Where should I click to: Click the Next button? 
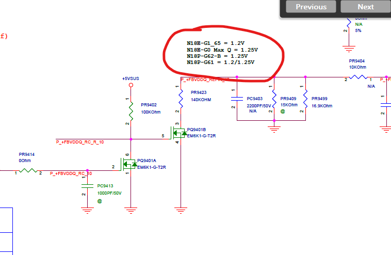(366, 7)
